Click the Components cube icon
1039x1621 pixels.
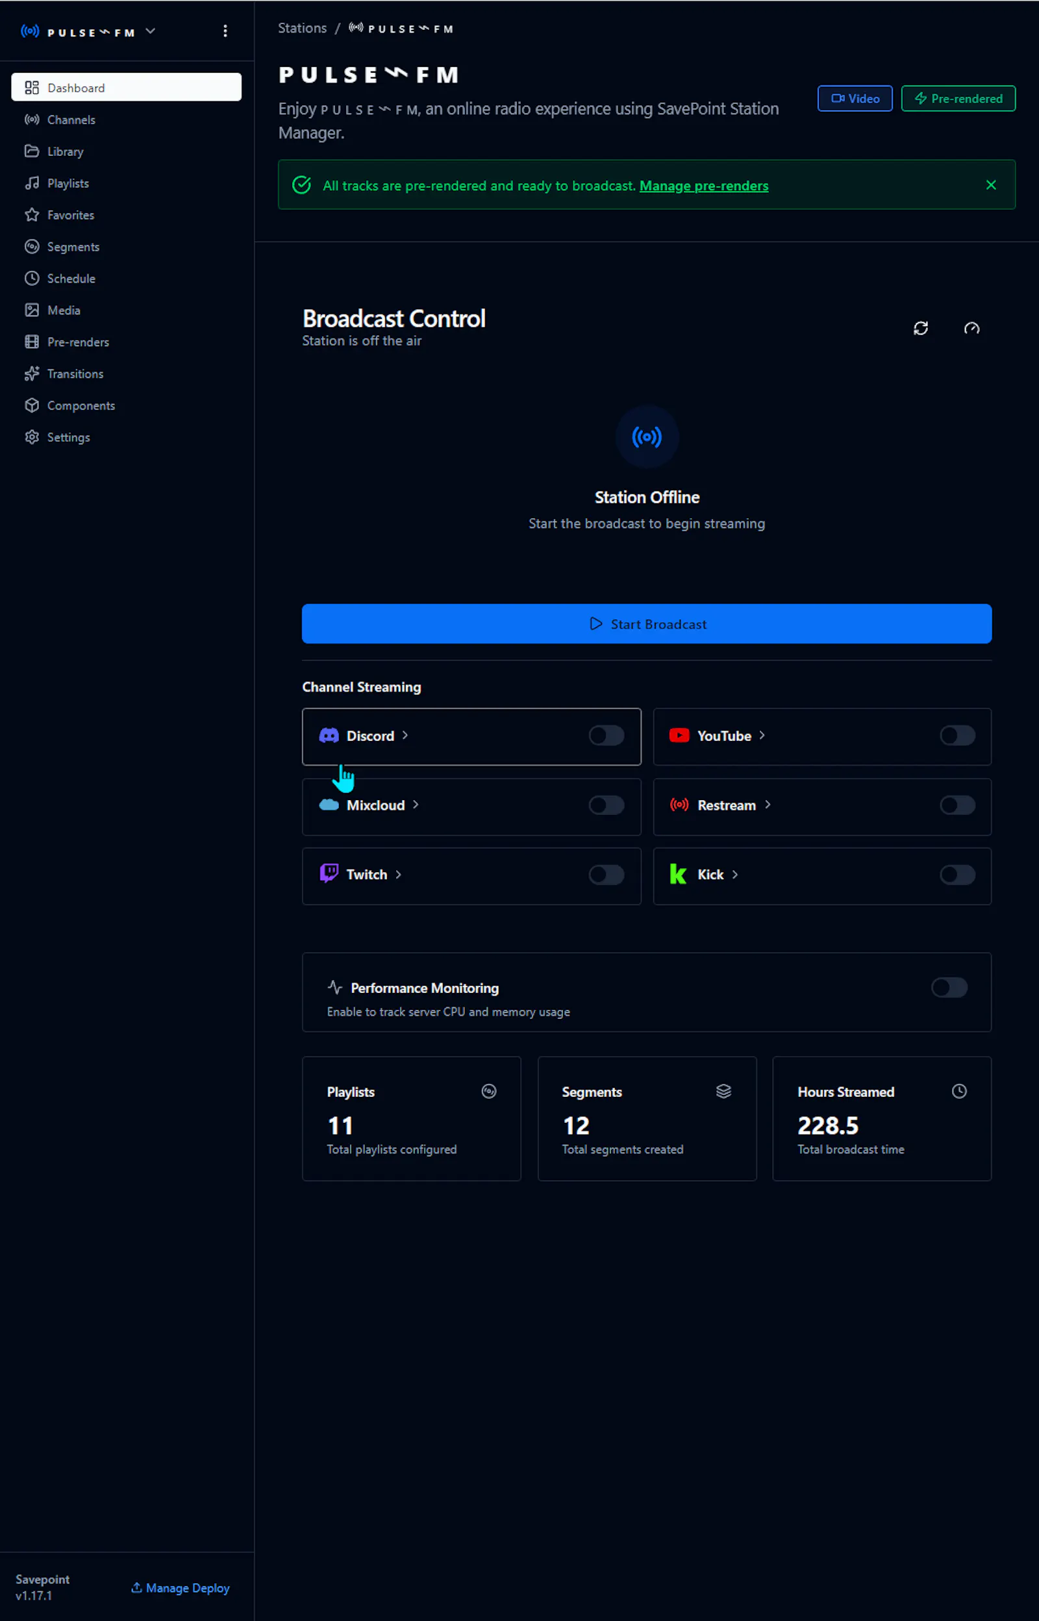(32, 405)
